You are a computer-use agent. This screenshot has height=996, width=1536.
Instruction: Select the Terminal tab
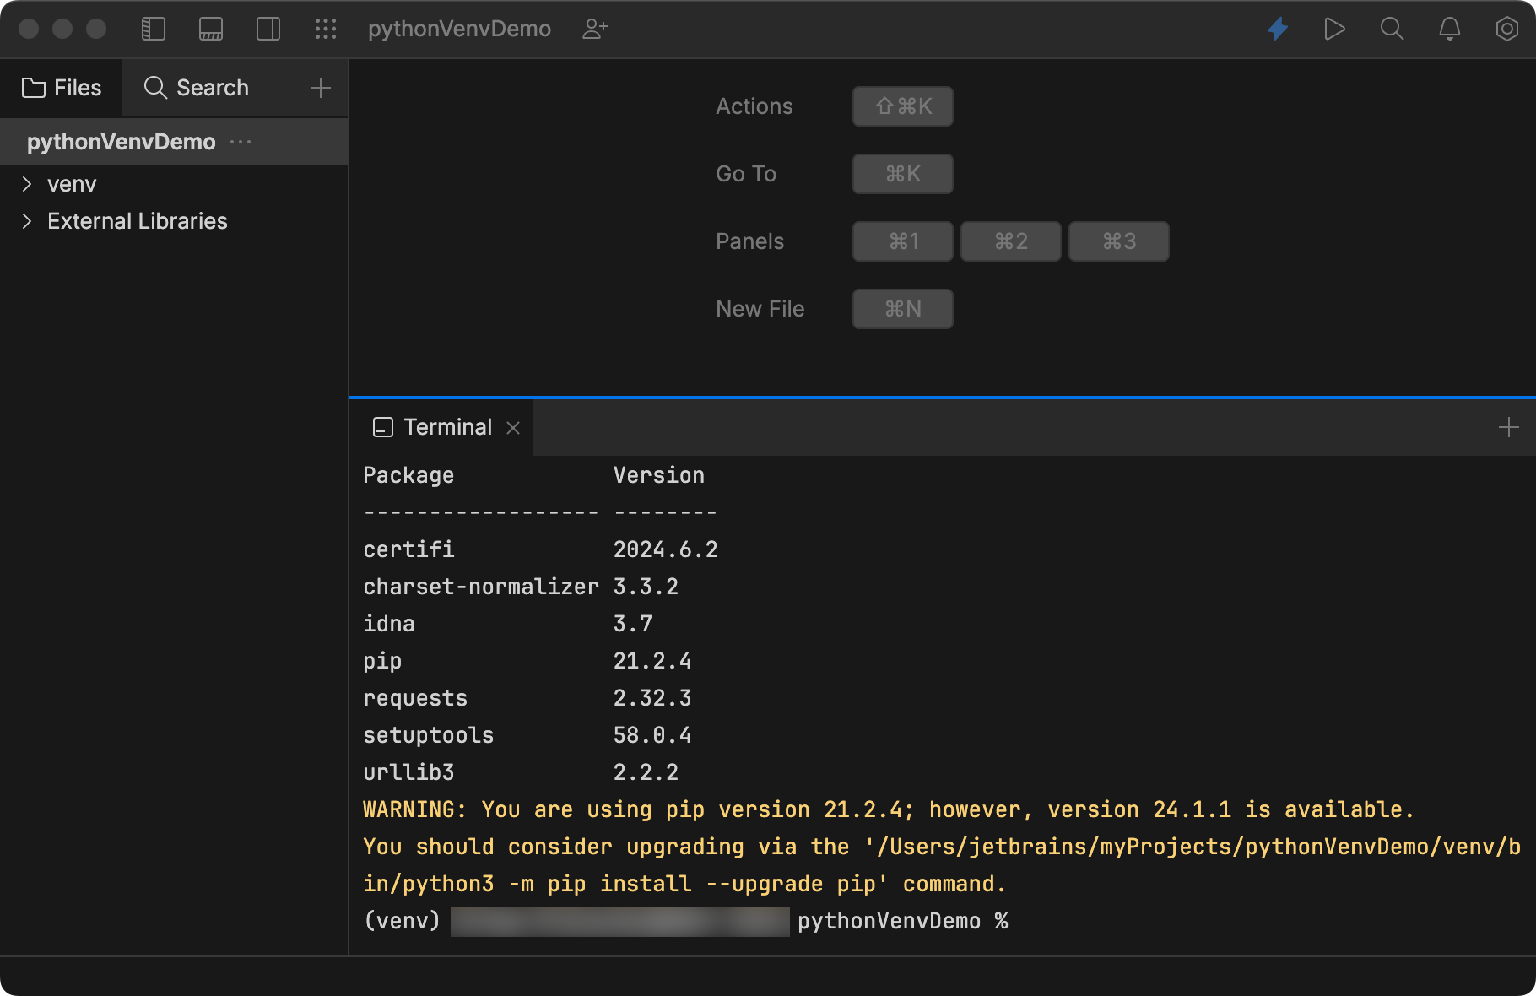[447, 427]
